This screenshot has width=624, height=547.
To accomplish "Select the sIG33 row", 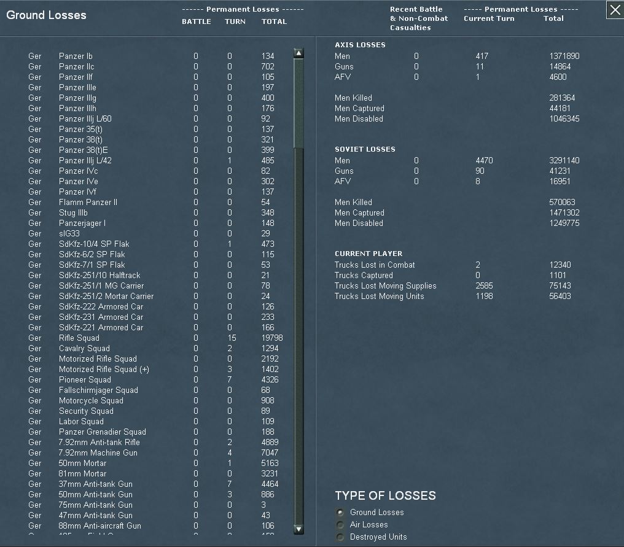I will [x=155, y=233].
